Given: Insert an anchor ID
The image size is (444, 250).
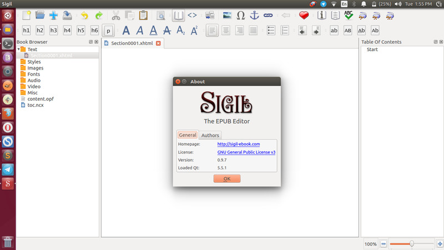Looking at the screenshot, I should point(254,16).
